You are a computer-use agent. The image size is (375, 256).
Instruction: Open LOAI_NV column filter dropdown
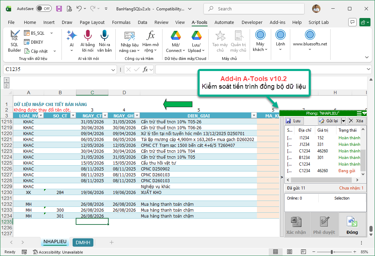point(41,116)
